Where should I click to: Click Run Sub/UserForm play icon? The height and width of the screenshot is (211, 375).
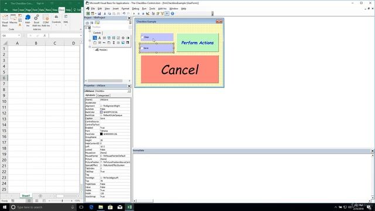point(134,13)
